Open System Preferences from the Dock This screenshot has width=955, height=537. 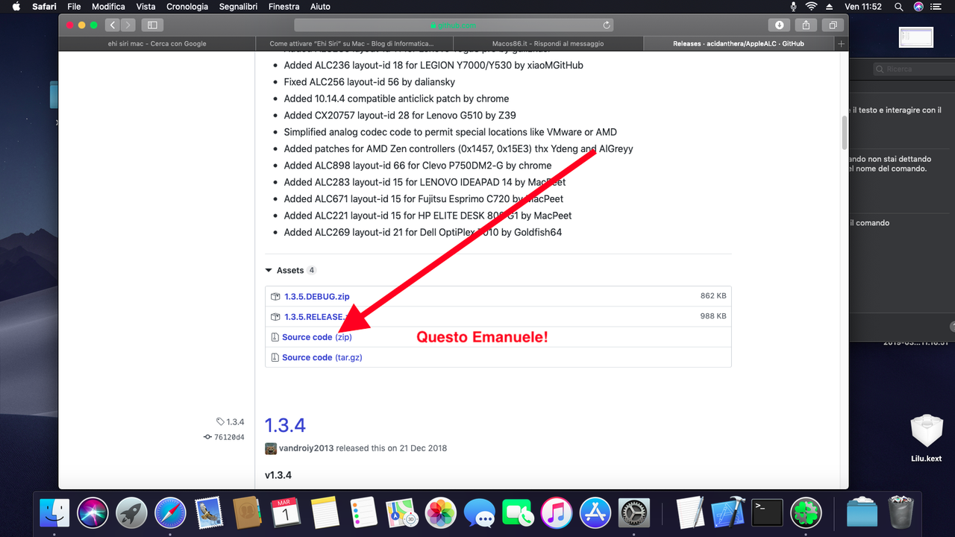click(x=634, y=513)
